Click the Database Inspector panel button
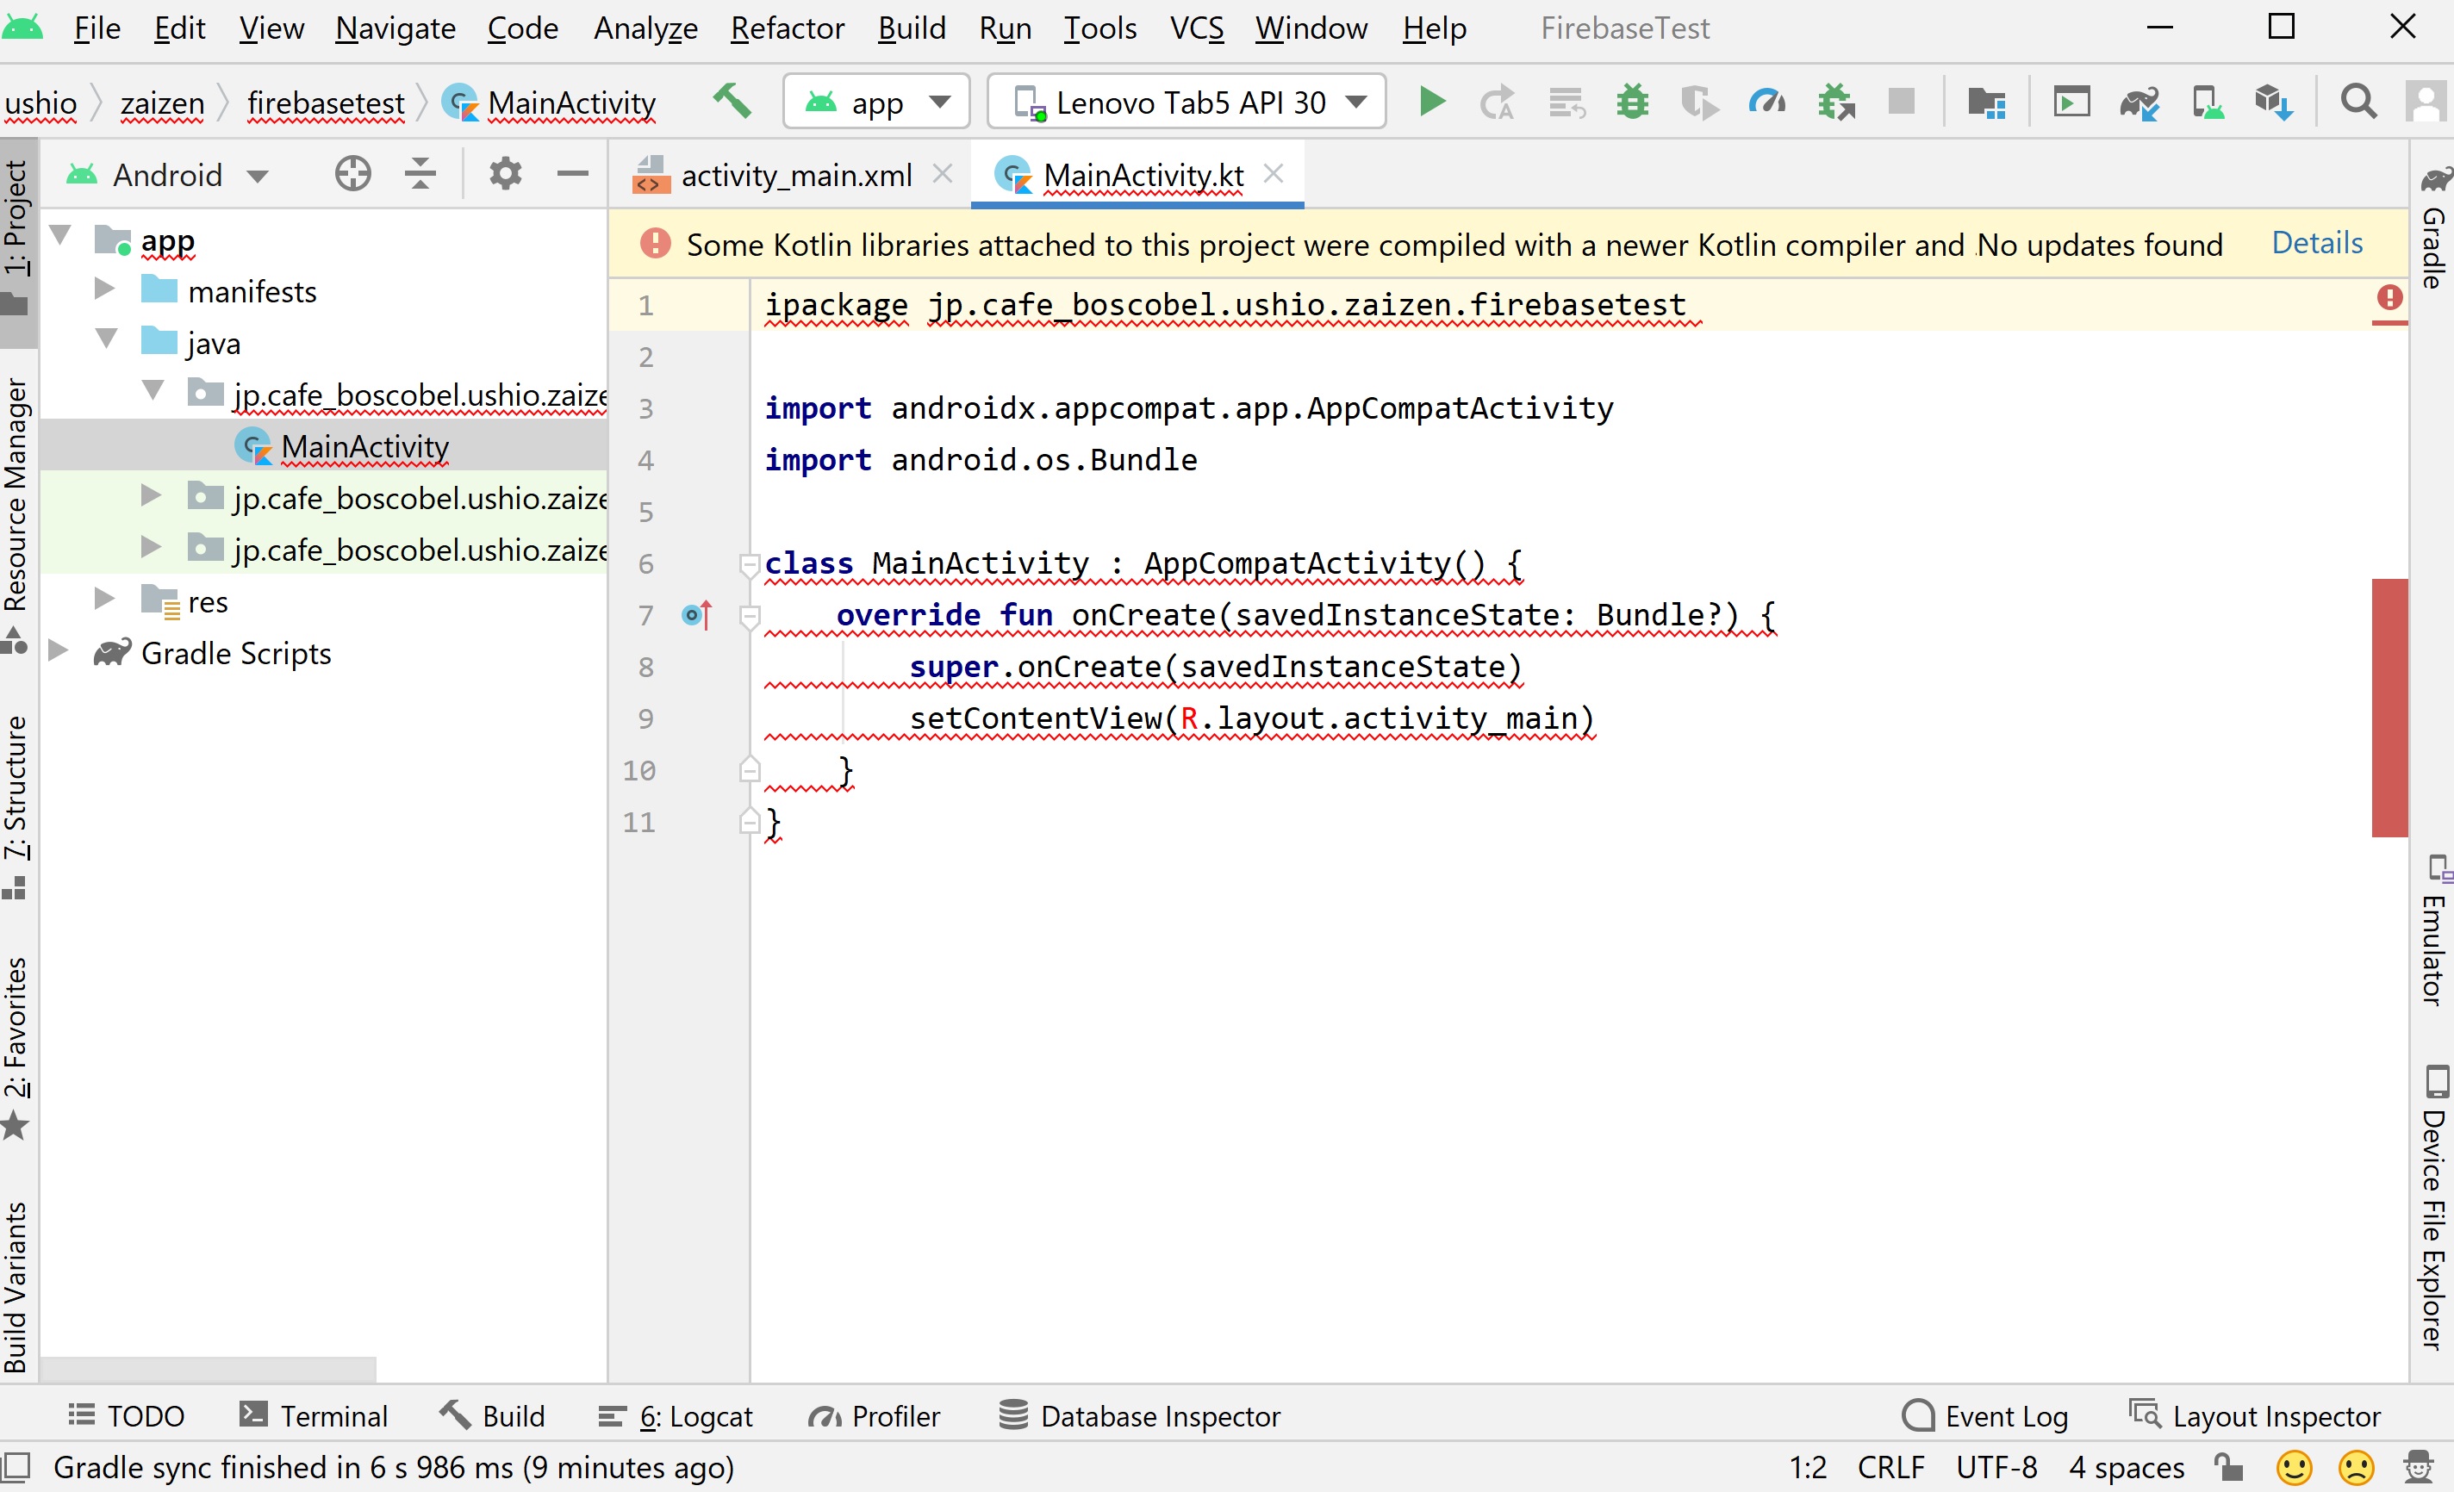Screen dimensions: 2454x1492 1139,1416
